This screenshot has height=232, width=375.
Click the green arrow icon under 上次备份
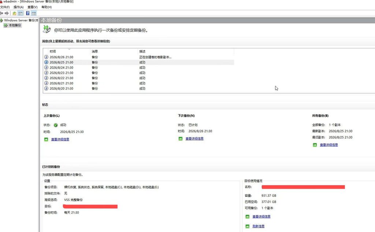click(x=46, y=139)
